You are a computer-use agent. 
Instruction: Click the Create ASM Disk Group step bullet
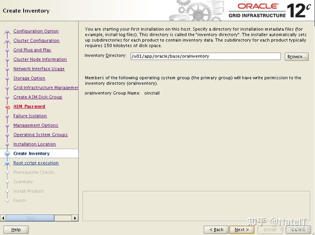click(x=7, y=97)
